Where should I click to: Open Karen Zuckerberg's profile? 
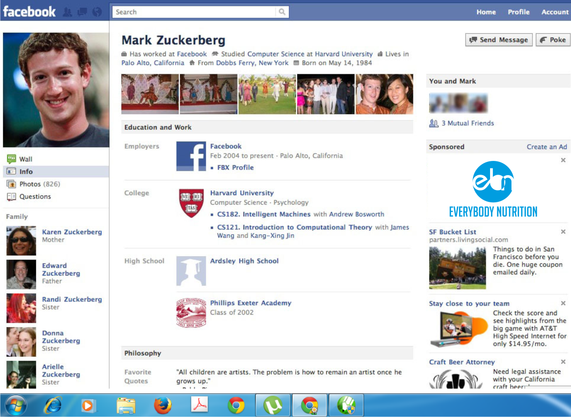(x=72, y=232)
